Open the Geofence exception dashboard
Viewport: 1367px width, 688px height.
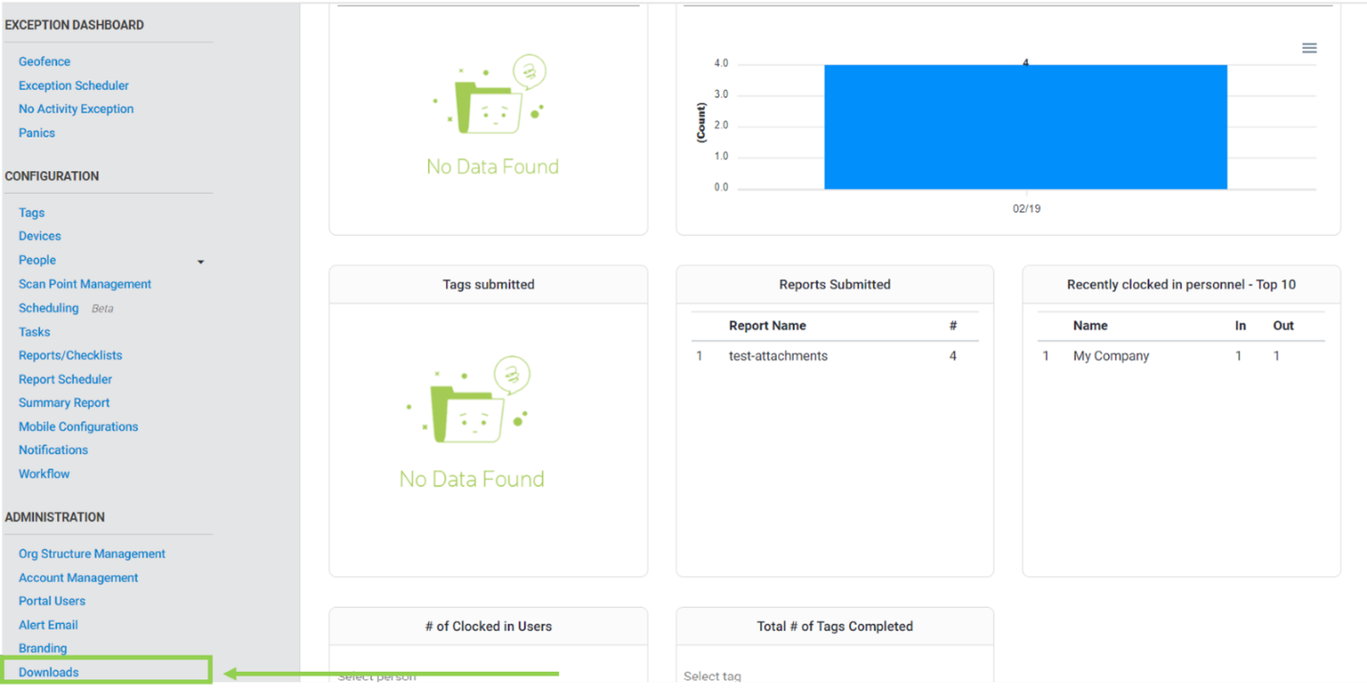[x=44, y=60]
